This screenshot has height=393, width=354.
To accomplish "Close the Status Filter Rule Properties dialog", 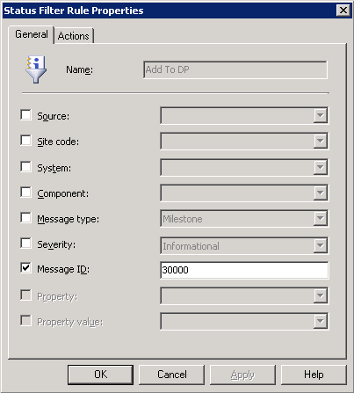I will (x=343, y=11).
